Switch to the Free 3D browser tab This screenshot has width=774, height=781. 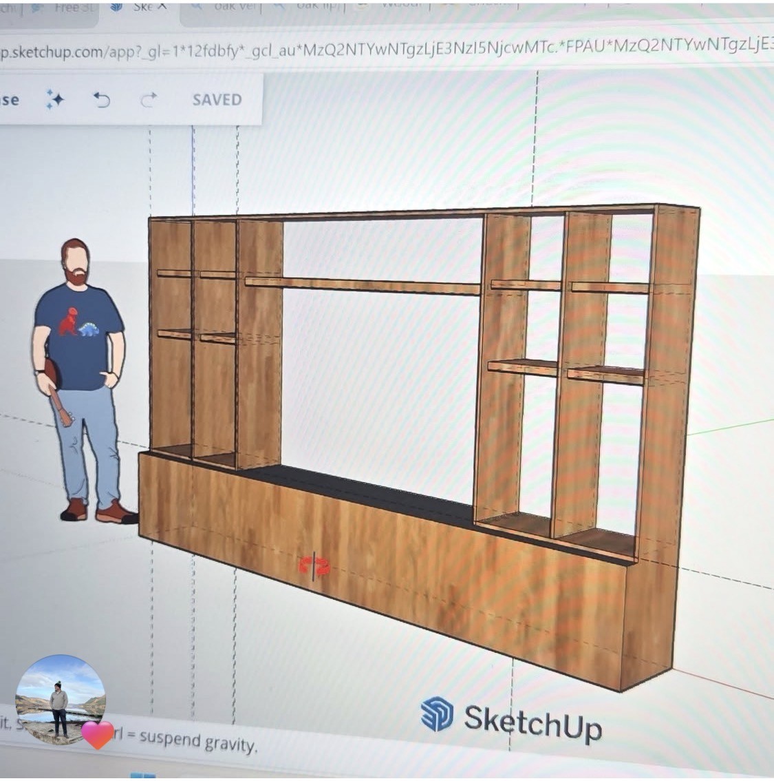(x=65, y=8)
